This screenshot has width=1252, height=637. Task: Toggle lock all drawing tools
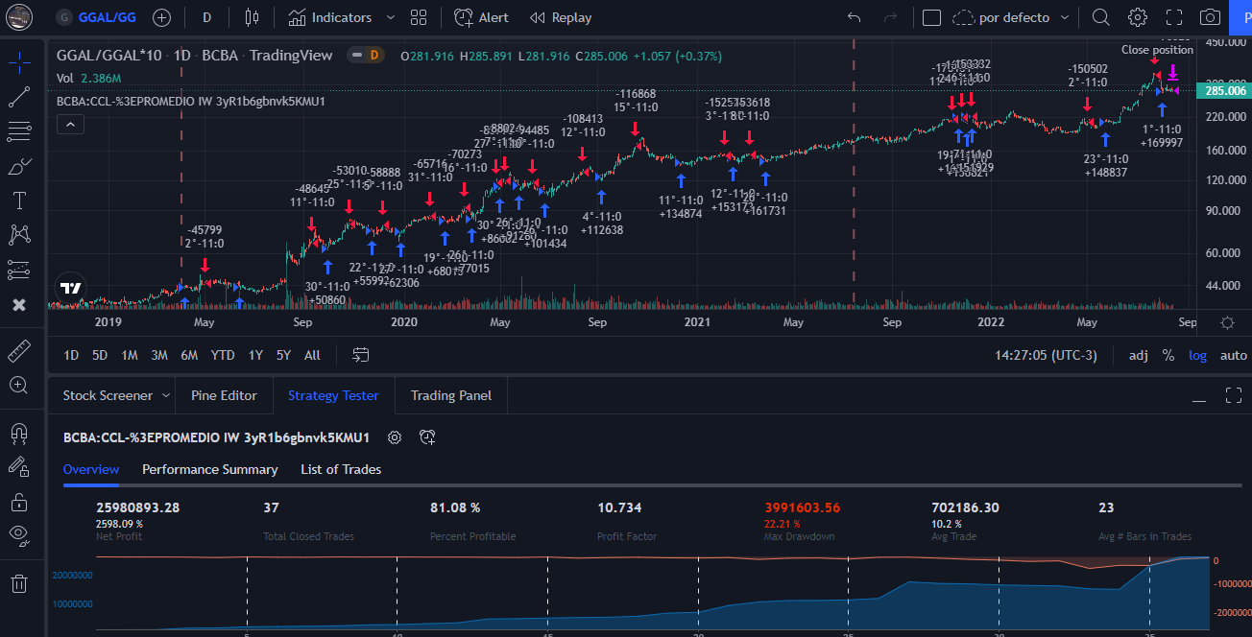click(x=18, y=502)
